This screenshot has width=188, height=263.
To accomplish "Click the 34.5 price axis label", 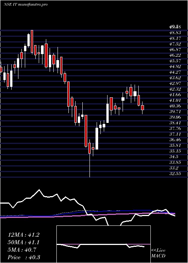I will pos(173,157).
